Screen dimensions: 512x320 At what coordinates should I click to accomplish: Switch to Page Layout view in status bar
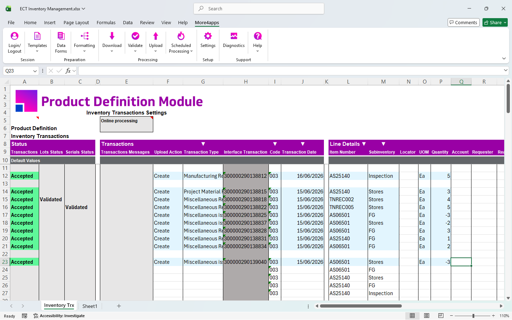[427, 316]
